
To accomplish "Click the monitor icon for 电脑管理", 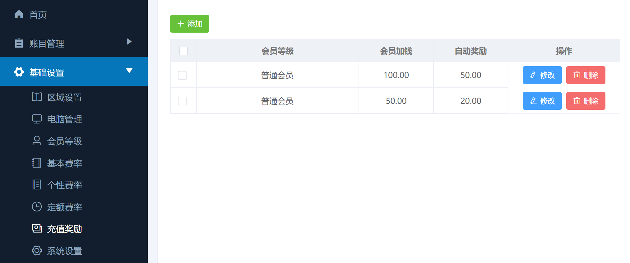I will click(37, 119).
